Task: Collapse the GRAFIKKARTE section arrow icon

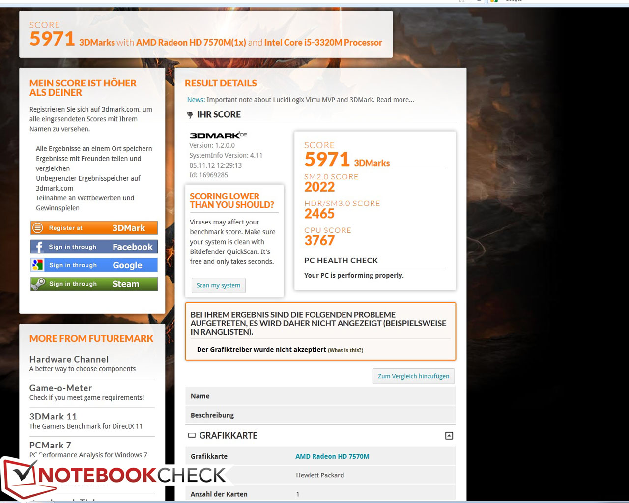Action: pos(449,436)
